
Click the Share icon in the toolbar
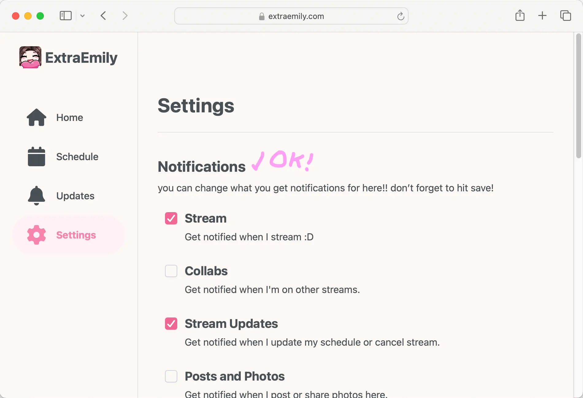coord(520,16)
